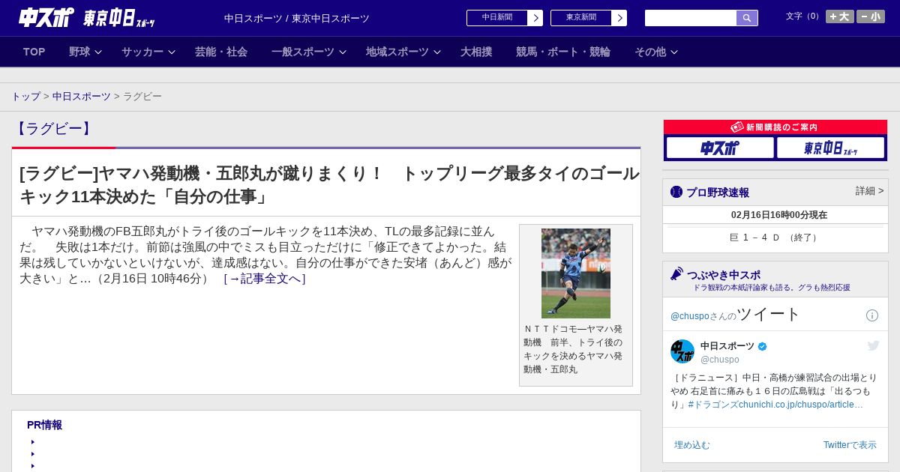Open the 大相撲 menu item
This screenshot has height=472, width=900.
coord(476,52)
